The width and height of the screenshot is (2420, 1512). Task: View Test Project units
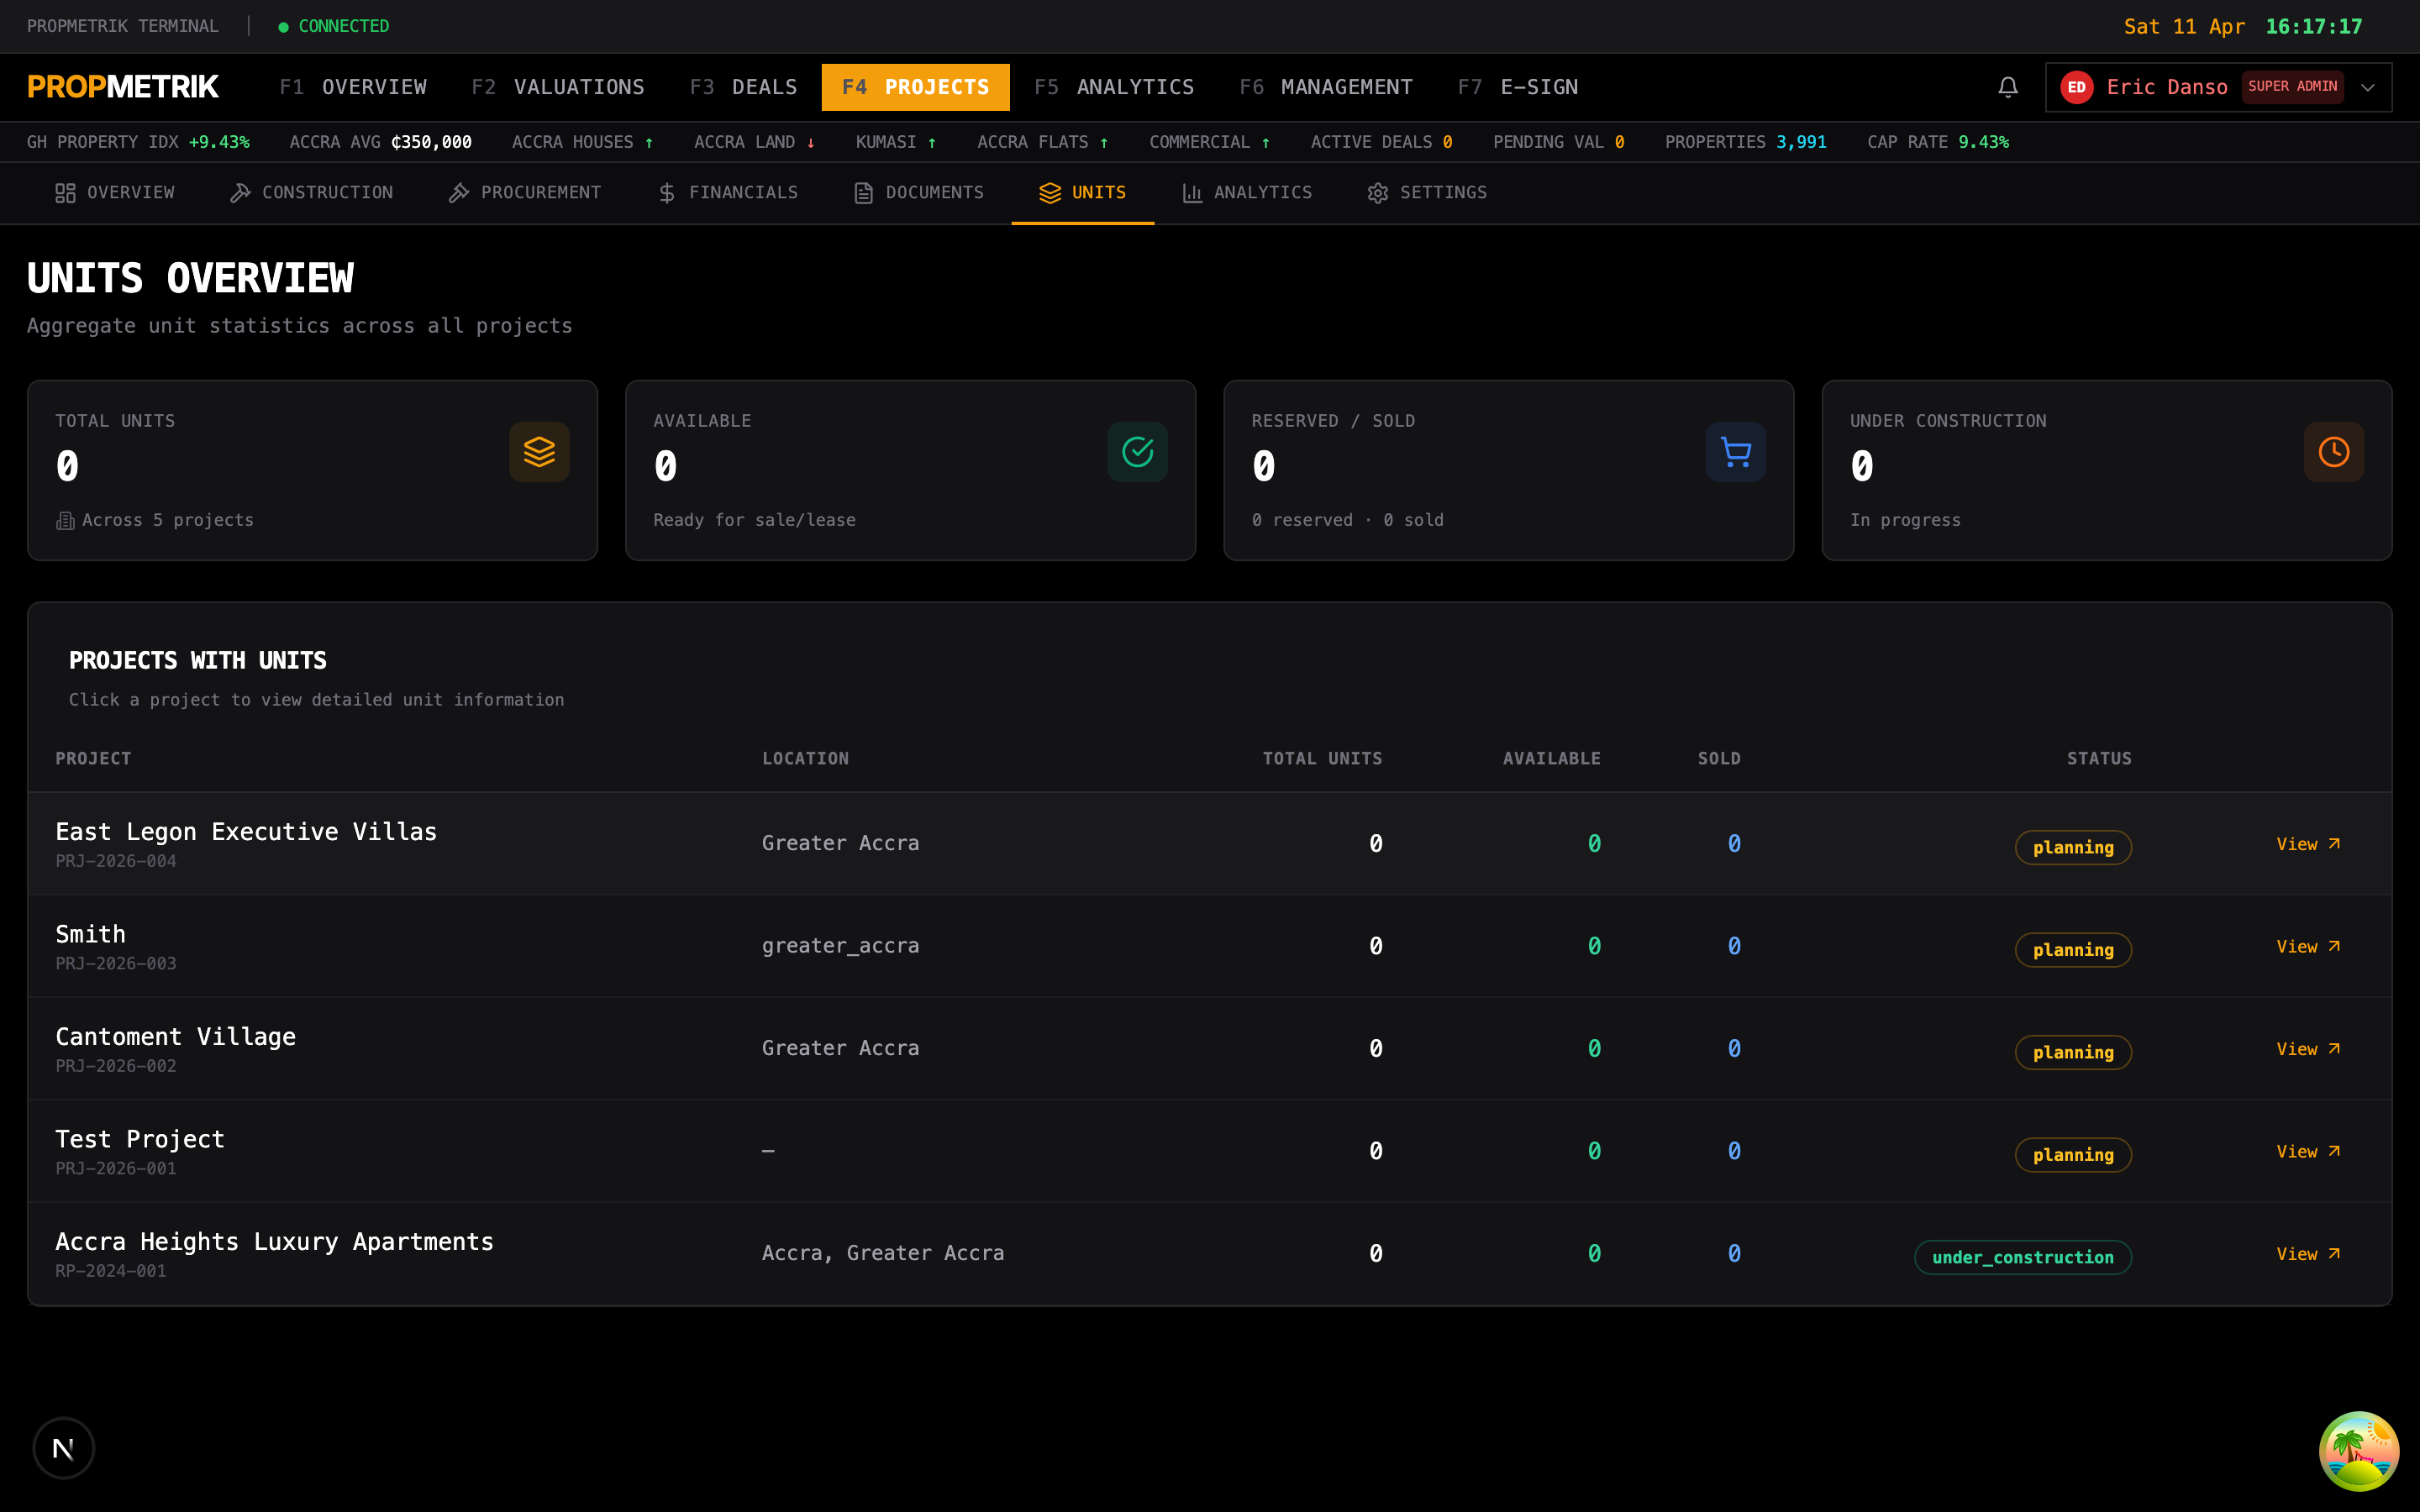[2308, 1151]
